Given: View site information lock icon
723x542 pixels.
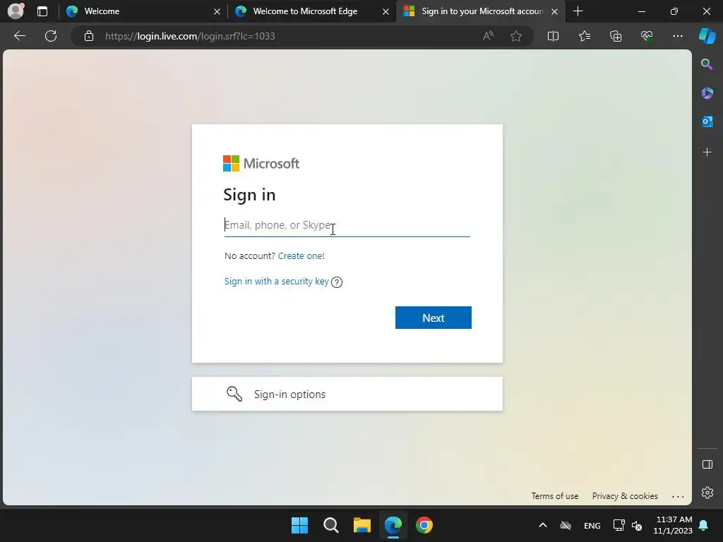Looking at the screenshot, I should coord(89,36).
